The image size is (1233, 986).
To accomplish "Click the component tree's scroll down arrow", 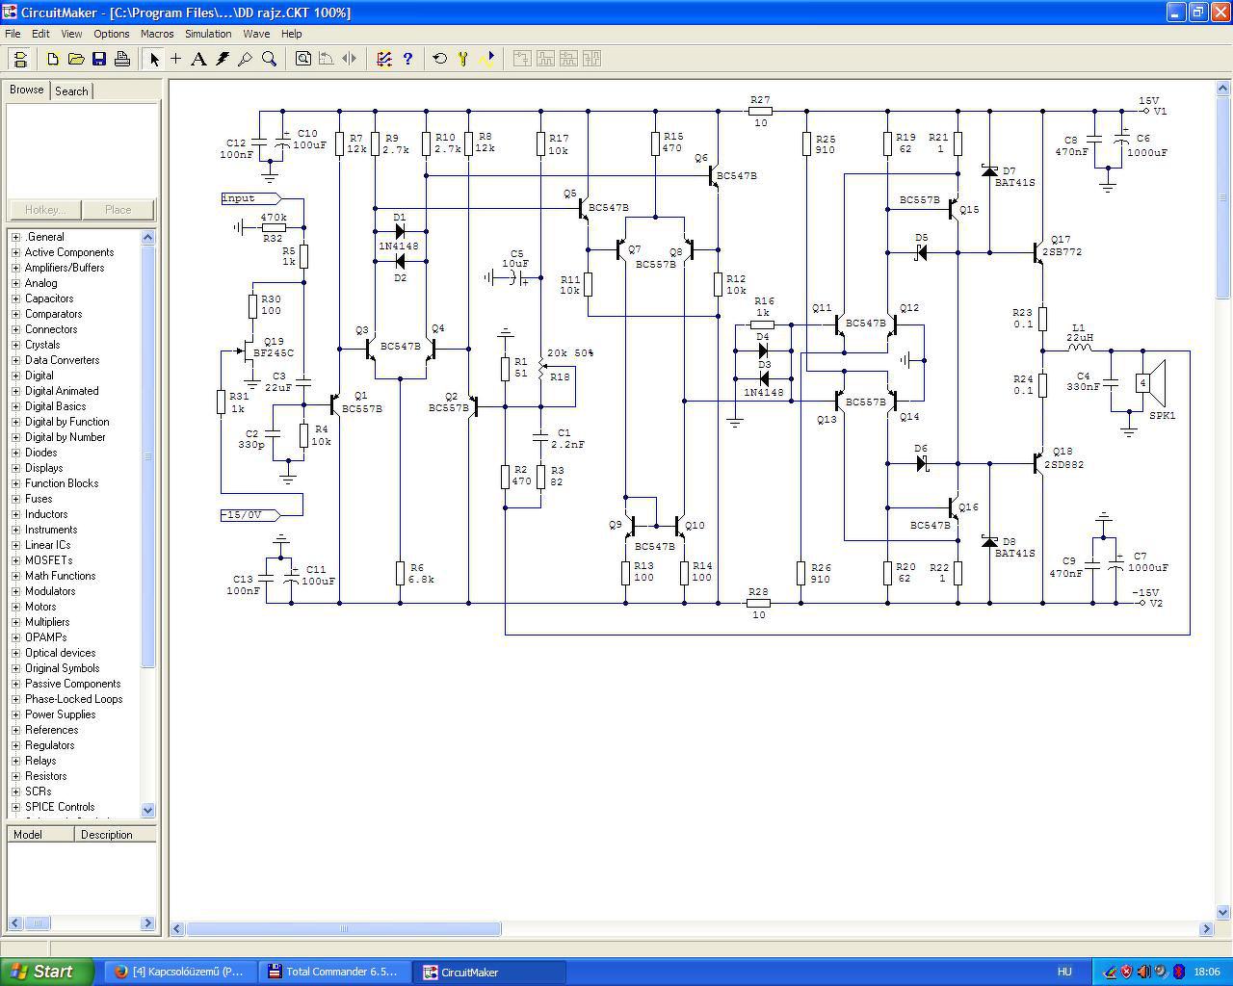I will [x=148, y=810].
